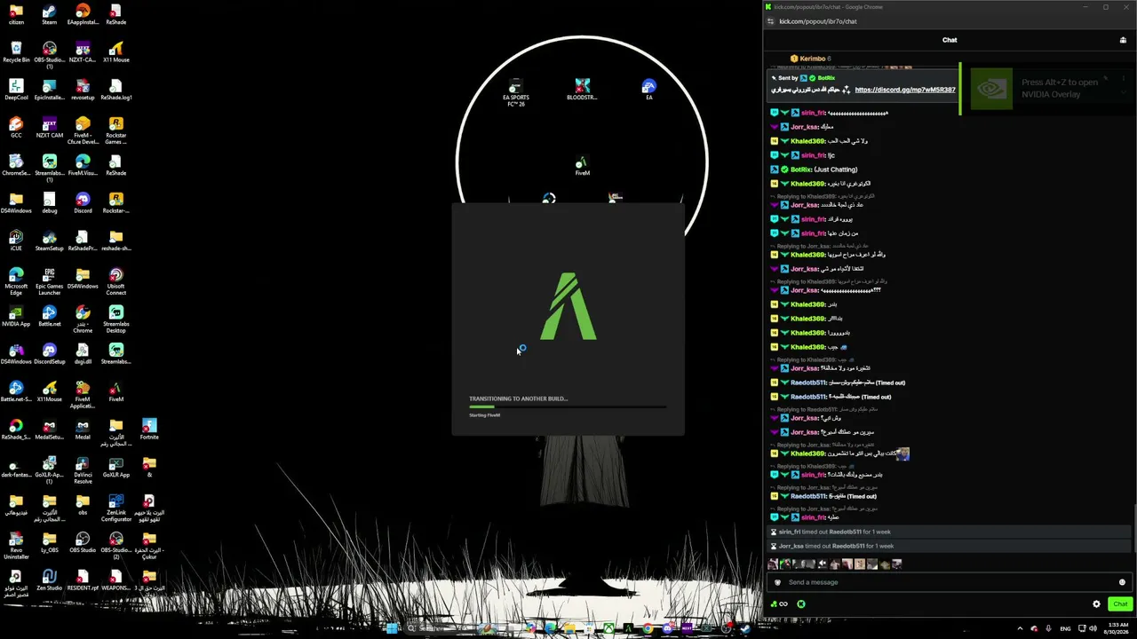Launch Epic Games Launcher shortcut
Screen dimensions: 1137x639
tap(50, 282)
